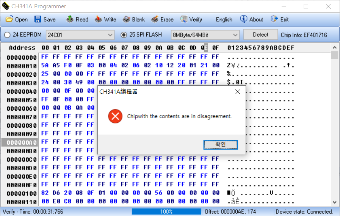Click the Verify magnifier icon
This screenshot has width=340, height=216.
[183, 19]
